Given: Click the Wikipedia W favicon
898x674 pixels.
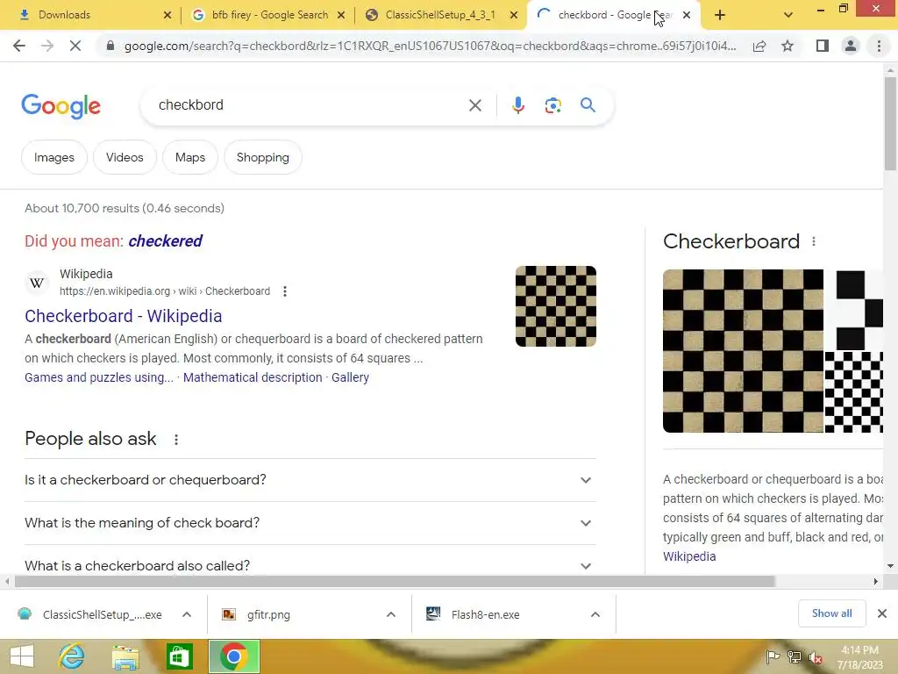Looking at the screenshot, I should click(37, 283).
